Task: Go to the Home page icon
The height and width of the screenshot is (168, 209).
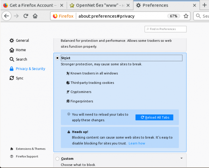Action: 35,16
